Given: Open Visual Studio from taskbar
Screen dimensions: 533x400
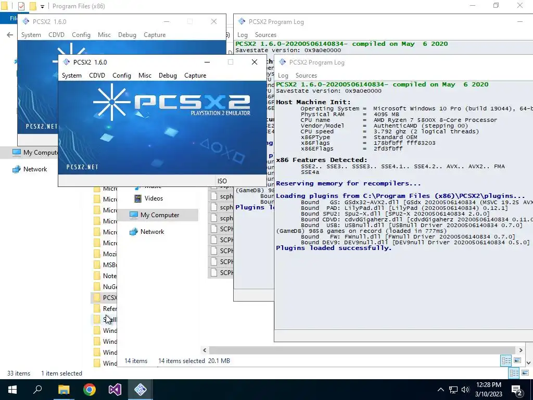Looking at the screenshot, I should (115, 390).
